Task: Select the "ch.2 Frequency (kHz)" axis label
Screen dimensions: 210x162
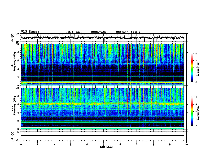Action: [x=14, y=105]
